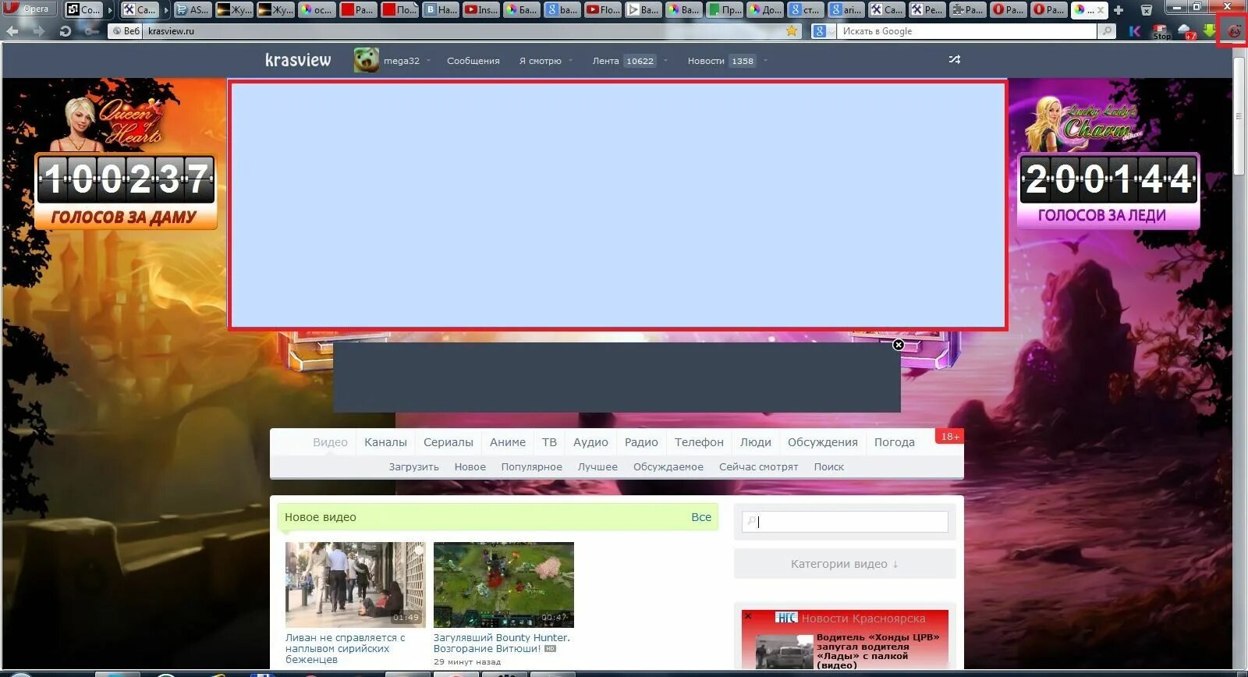Open the Лучшее videos link
The height and width of the screenshot is (677, 1248).
point(597,467)
